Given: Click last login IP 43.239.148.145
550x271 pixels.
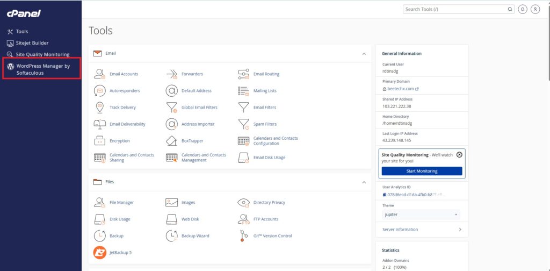Looking at the screenshot, I should click(x=397, y=140).
